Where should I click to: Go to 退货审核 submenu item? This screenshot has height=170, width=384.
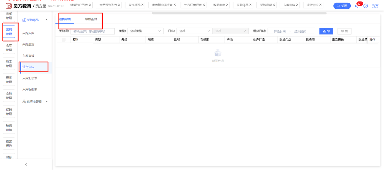(28, 67)
